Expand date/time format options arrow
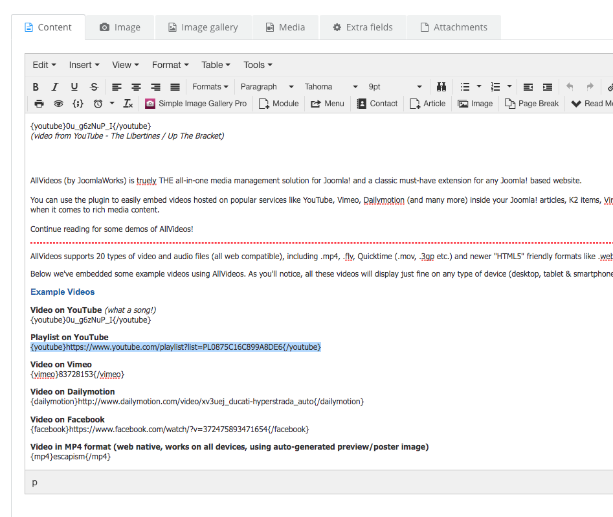Image resolution: width=613 pixels, height=517 pixels. click(112, 104)
